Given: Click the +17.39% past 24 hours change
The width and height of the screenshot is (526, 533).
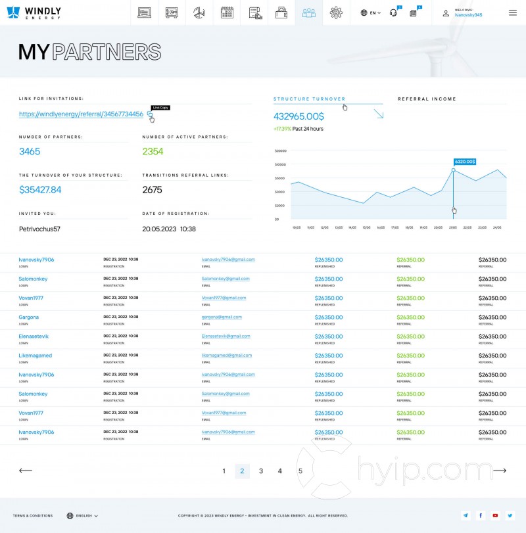Looking at the screenshot, I should click(x=299, y=129).
